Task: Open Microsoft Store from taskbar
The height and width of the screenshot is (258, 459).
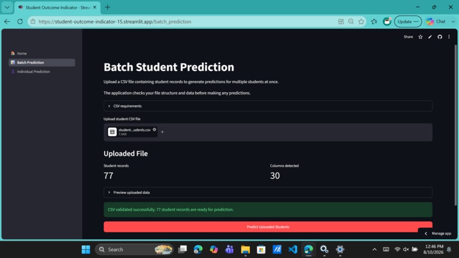Action: (x=261, y=249)
